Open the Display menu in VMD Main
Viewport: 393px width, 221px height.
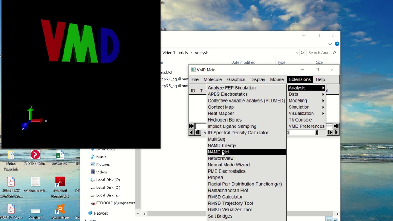[x=258, y=79]
